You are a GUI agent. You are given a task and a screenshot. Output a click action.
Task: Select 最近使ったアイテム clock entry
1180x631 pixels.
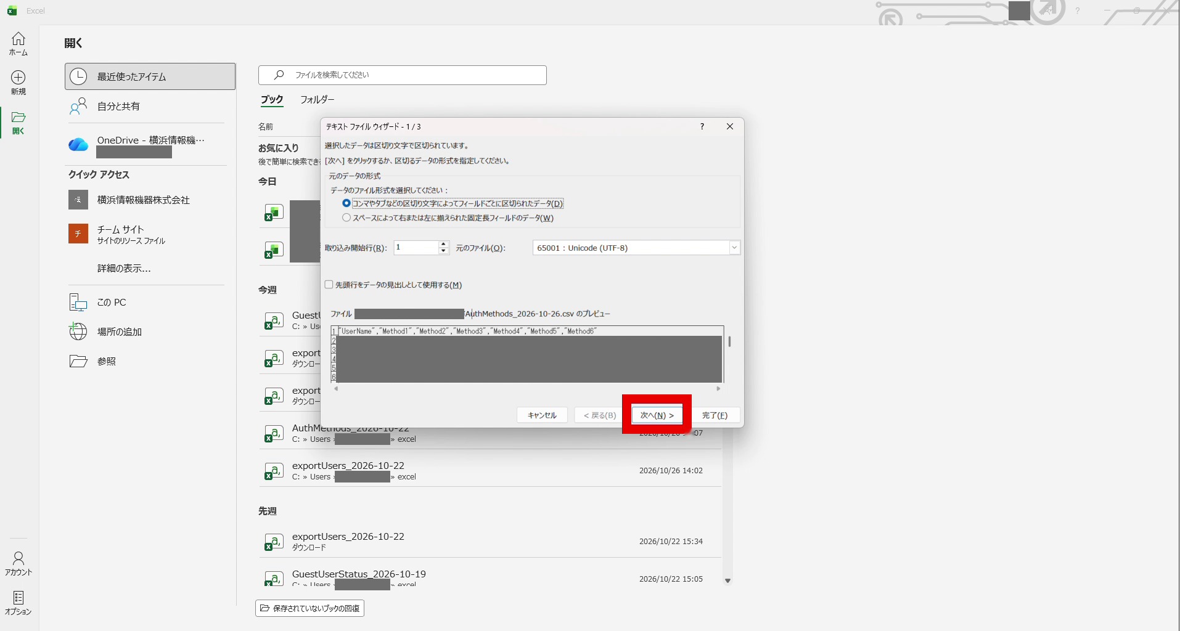(x=150, y=76)
